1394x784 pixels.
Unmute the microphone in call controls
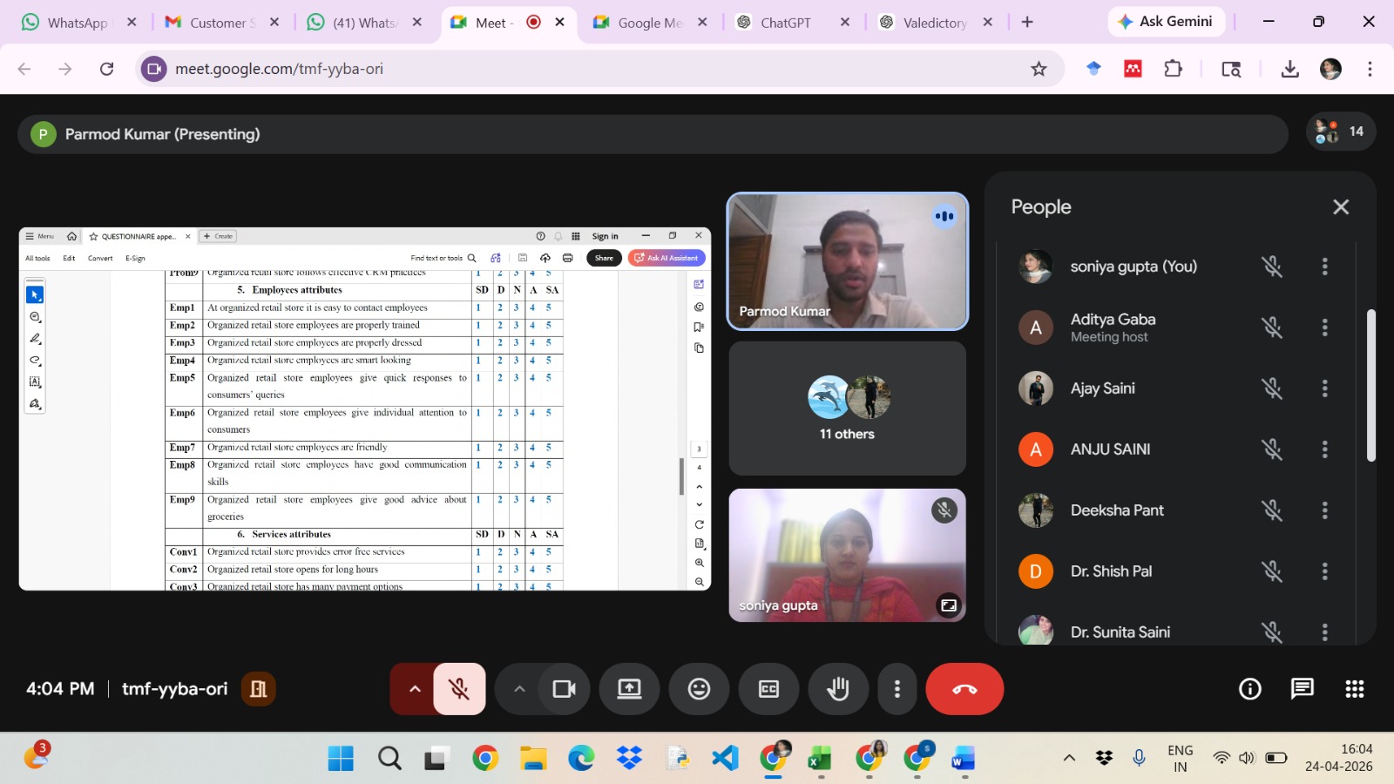click(459, 689)
